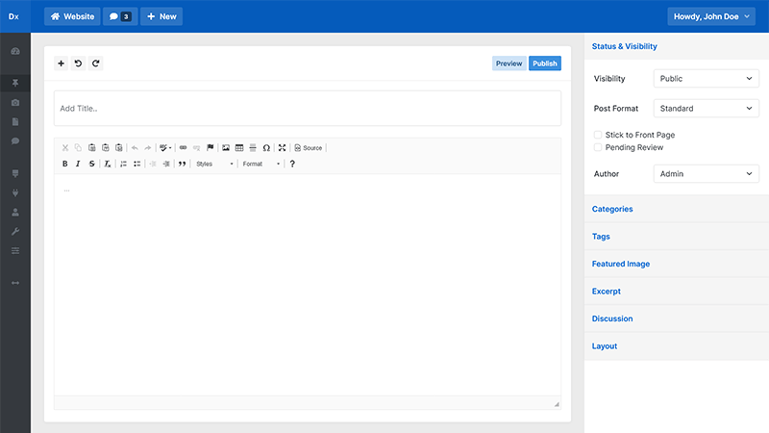The height and width of the screenshot is (433, 769).
Task: Click the Preview button
Action: (x=509, y=64)
